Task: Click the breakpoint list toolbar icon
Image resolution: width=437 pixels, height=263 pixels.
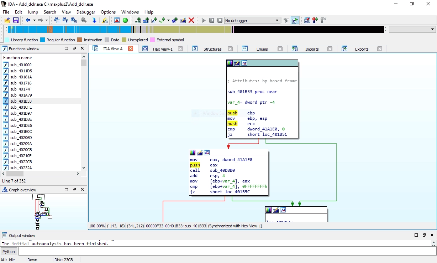Action: point(307,20)
